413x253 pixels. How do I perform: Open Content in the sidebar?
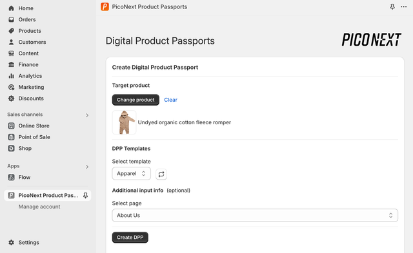pos(28,53)
